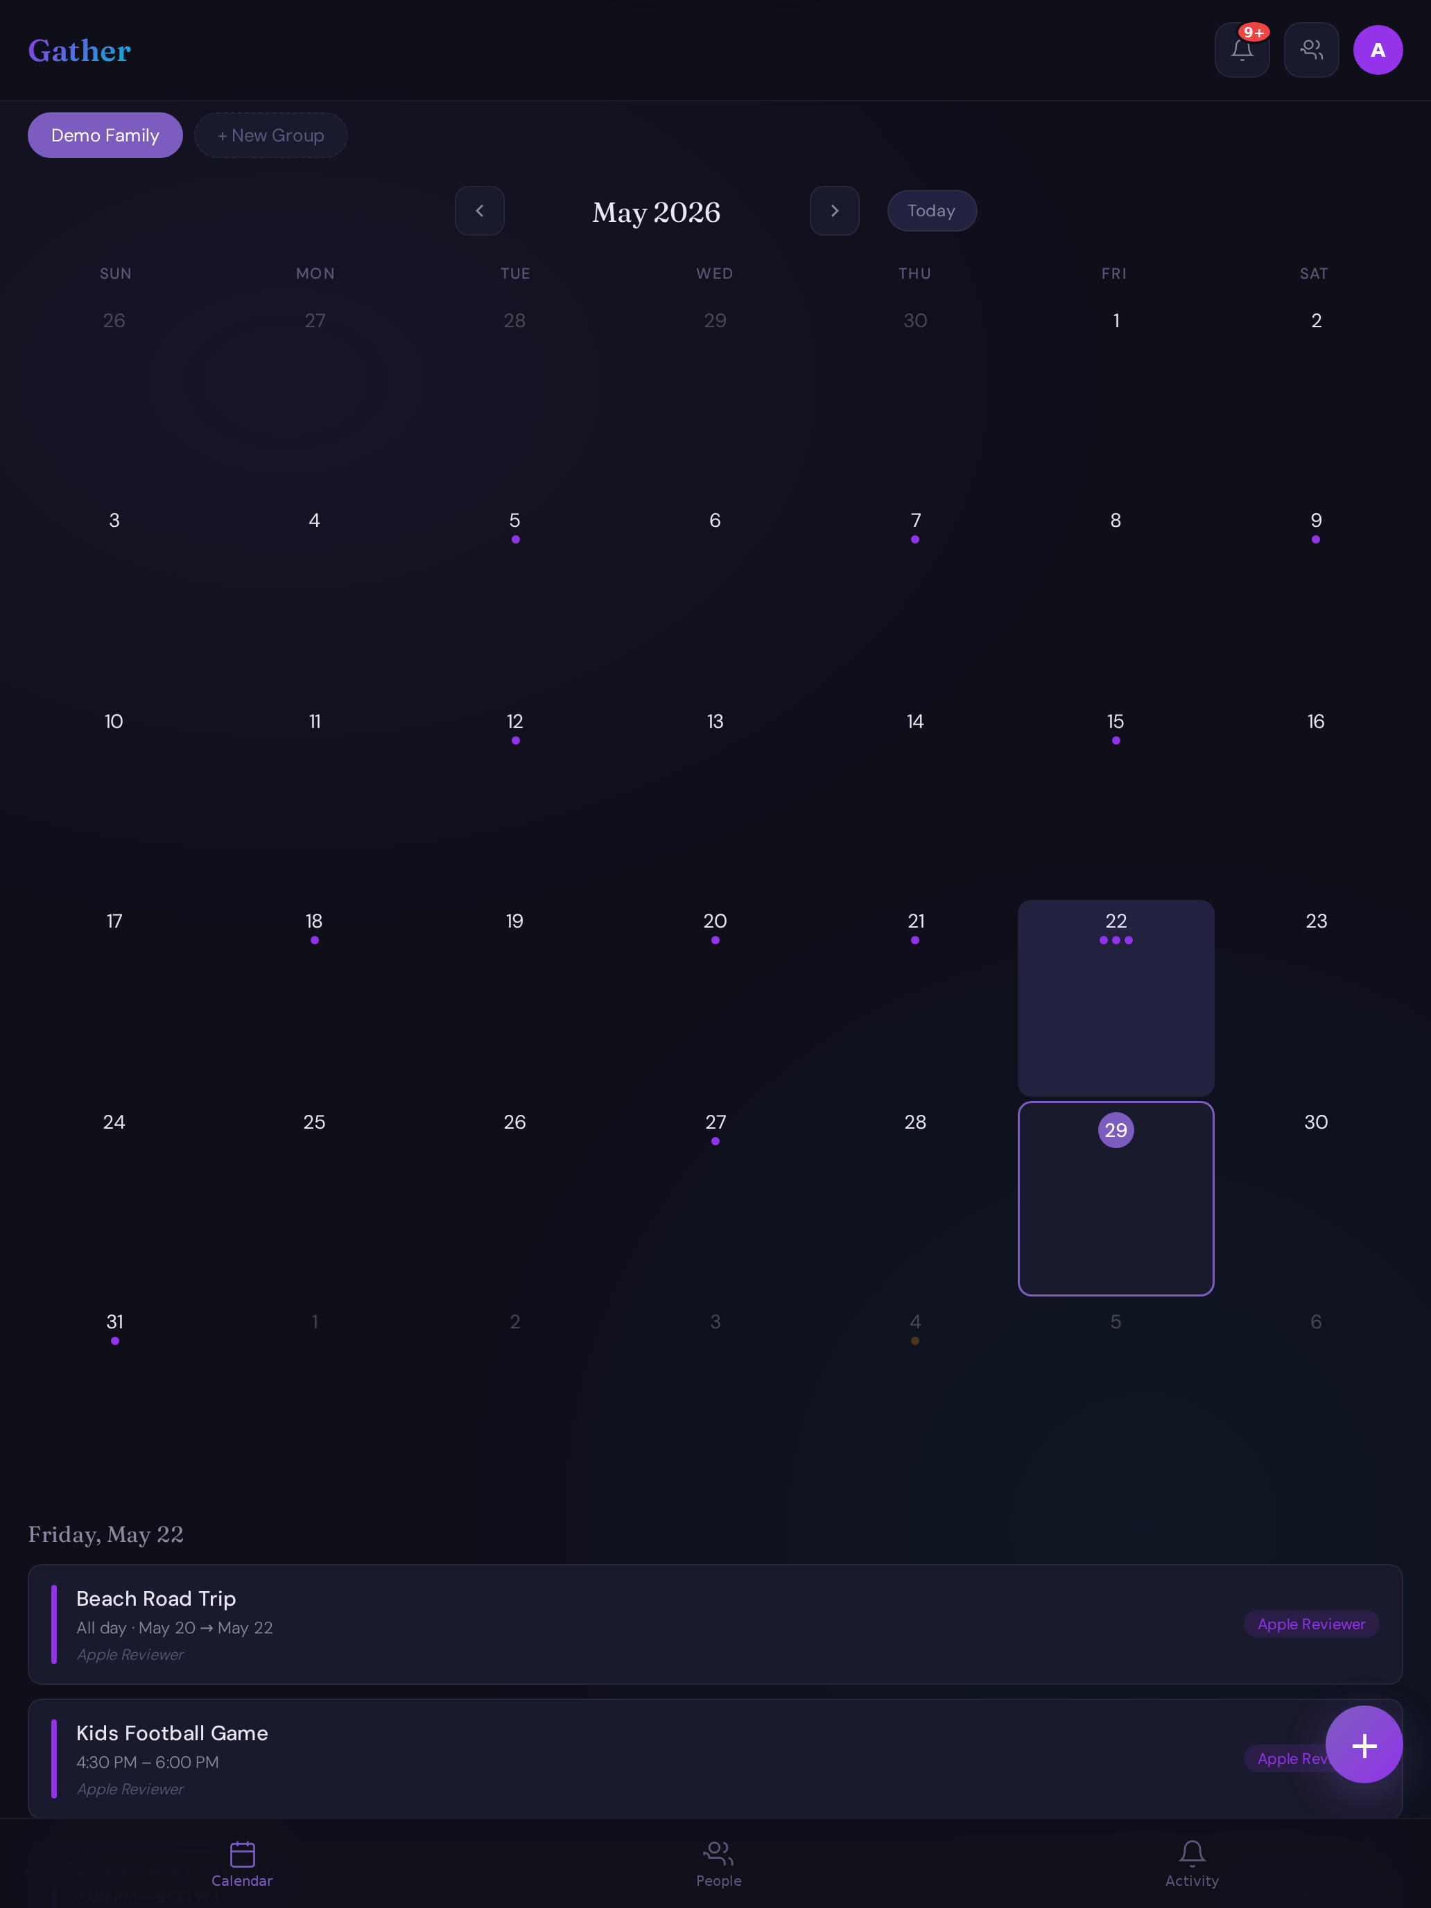Select May 16 on the calendar
This screenshot has width=1431, height=1908.
(1315, 799)
